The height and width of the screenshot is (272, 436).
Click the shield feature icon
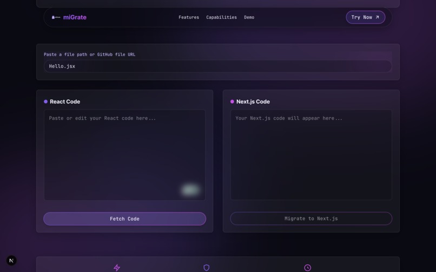[x=206, y=268]
